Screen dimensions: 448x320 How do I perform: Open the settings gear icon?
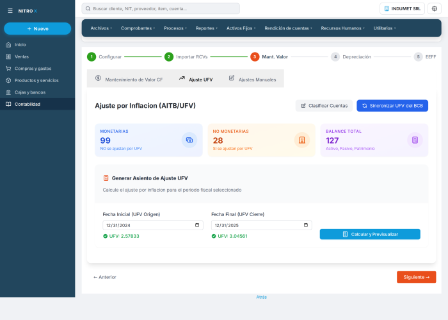[x=435, y=8]
